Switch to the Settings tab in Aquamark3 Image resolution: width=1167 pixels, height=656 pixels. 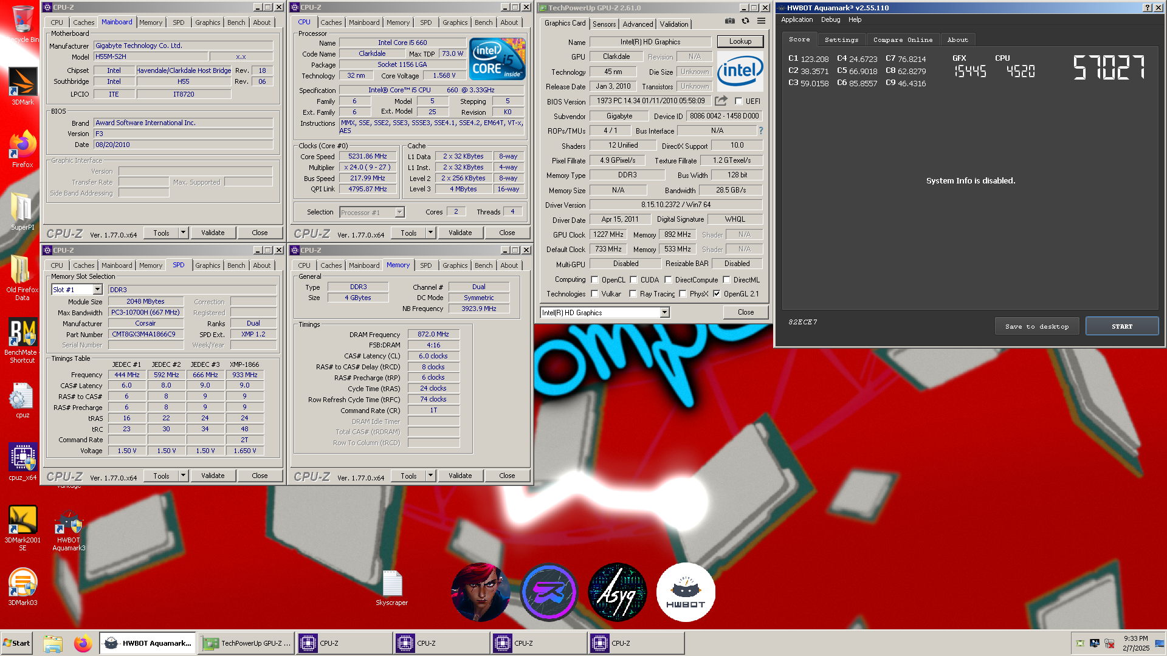(x=841, y=39)
